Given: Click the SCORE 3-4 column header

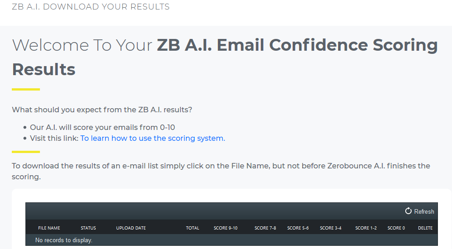Looking at the screenshot, I should coord(331,228).
